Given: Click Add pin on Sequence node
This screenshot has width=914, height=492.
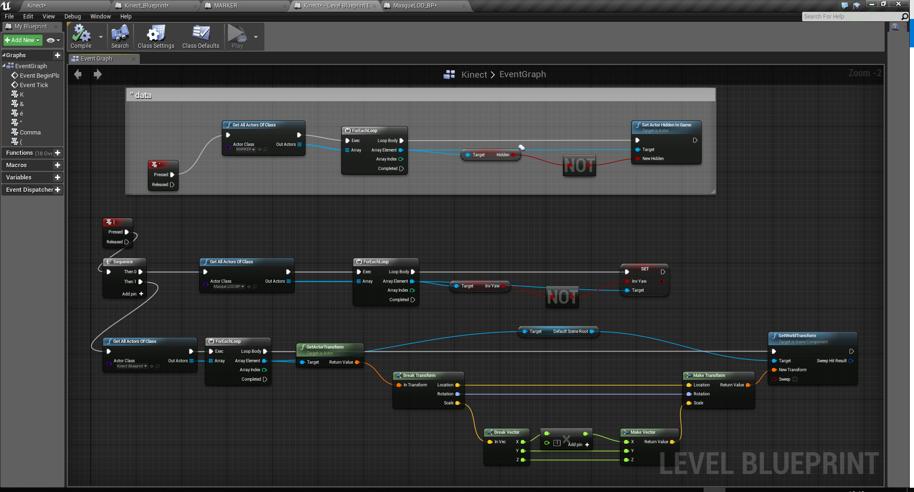Looking at the screenshot, I should point(133,294).
